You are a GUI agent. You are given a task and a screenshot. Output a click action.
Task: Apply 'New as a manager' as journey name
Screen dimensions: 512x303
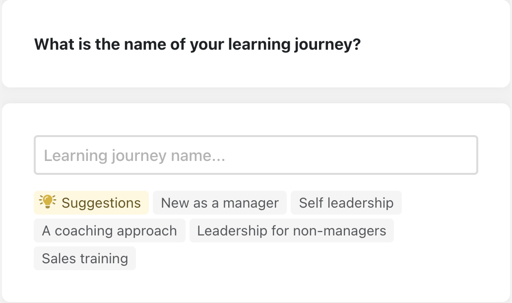[219, 203]
